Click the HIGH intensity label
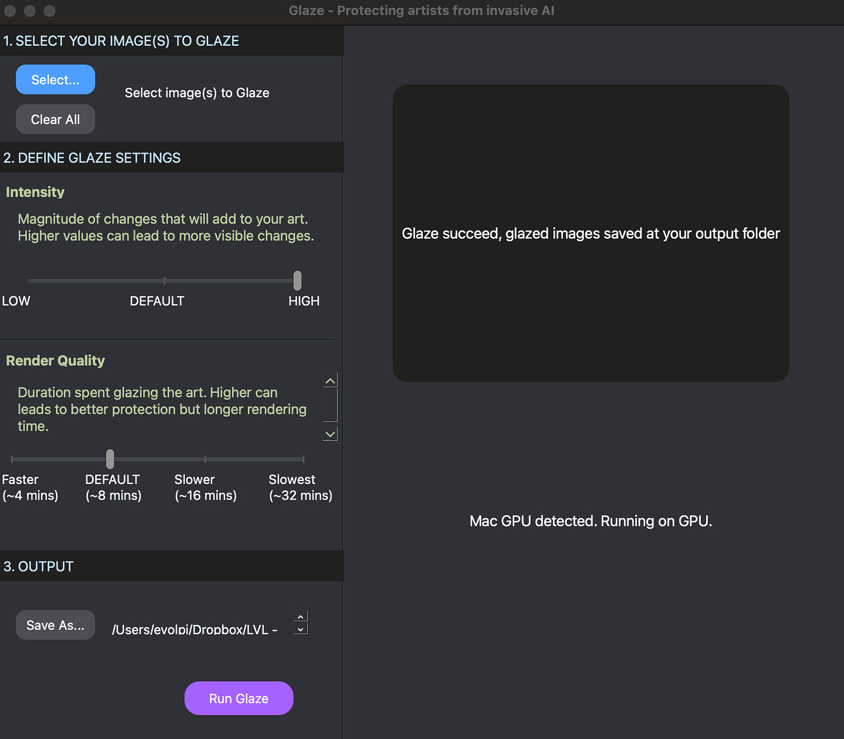 [304, 301]
